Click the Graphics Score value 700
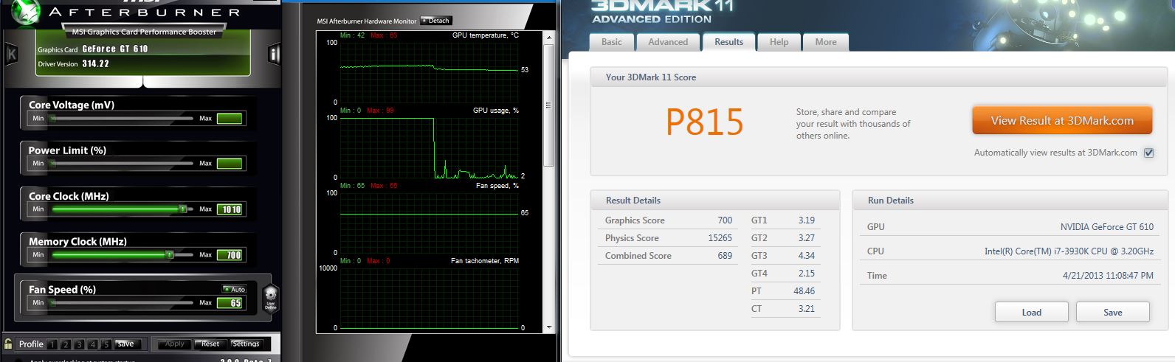 click(x=725, y=220)
